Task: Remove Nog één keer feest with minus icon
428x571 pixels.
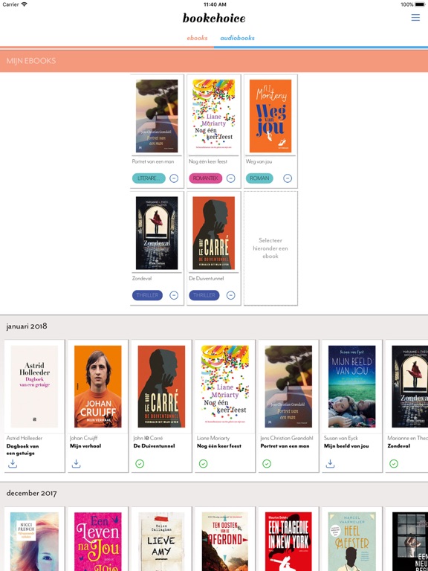Action: [x=231, y=178]
